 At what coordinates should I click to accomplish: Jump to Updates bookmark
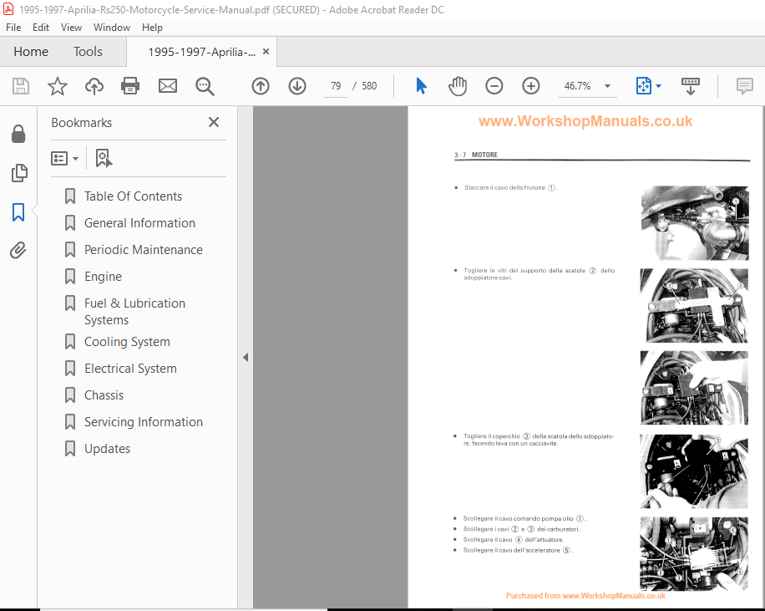[x=108, y=449]
